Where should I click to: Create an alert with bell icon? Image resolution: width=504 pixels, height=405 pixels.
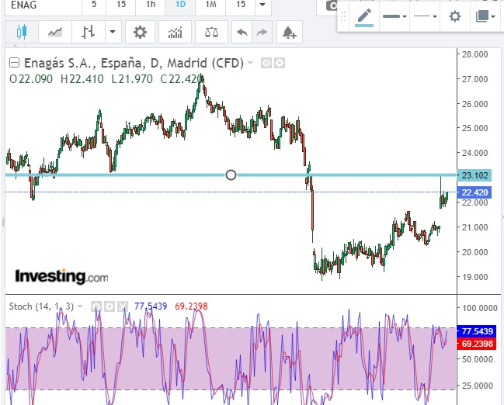pyautogui.click(x=290, y=32)
